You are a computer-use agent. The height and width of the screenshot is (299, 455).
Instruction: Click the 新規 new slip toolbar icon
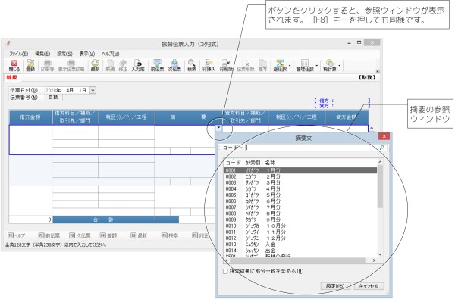[110, 66]
